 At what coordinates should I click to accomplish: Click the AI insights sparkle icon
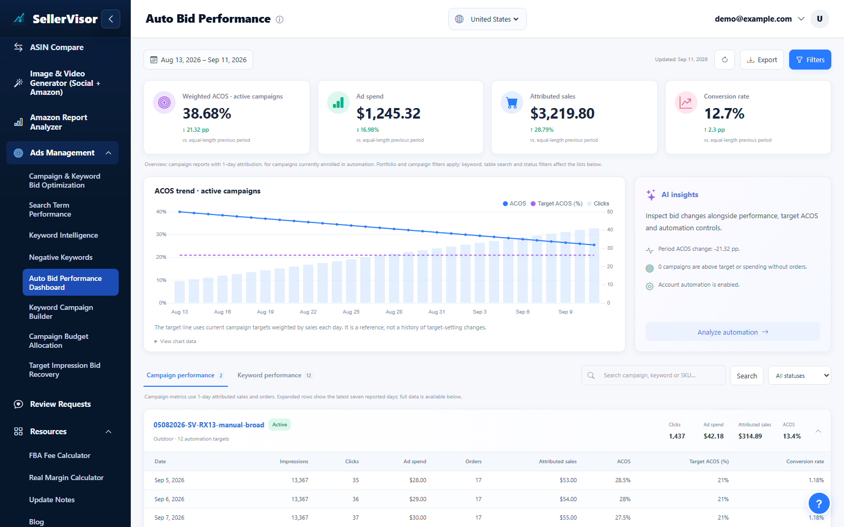[651, 194]
